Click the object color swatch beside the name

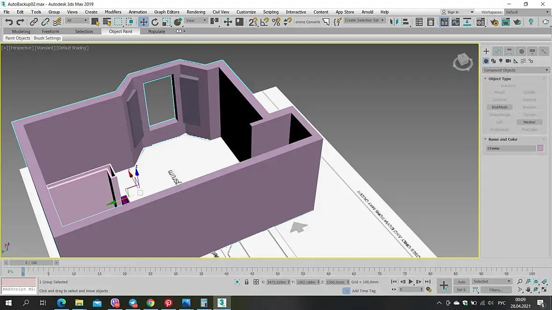click(x=541, y=148)
